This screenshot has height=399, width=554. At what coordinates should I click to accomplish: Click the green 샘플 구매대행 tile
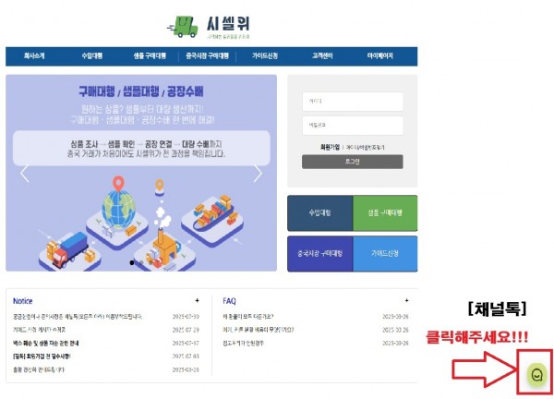385,212
